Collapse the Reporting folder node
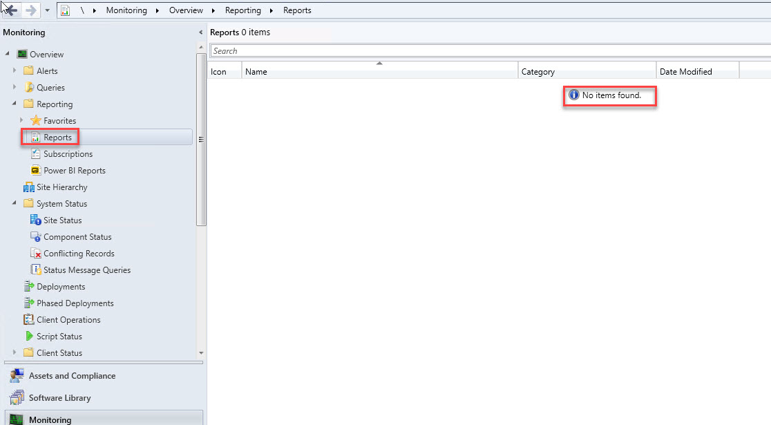The width and height of the screenshot is (771, 425). coord(15,104)
